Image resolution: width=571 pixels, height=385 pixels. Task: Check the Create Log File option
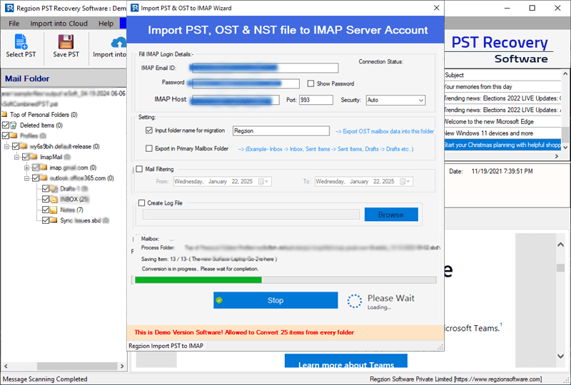(141, 203)
